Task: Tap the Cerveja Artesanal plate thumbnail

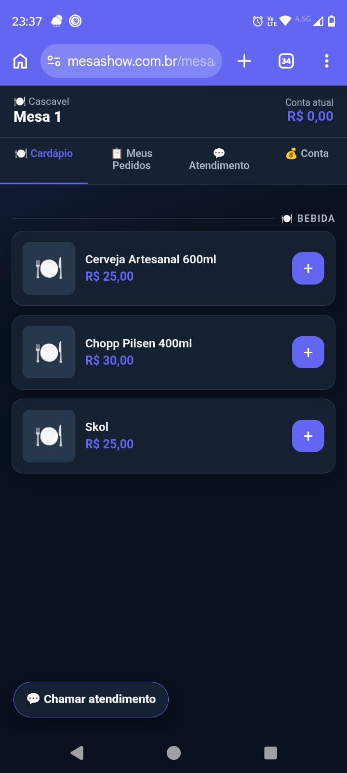Action: click(49, 268)
